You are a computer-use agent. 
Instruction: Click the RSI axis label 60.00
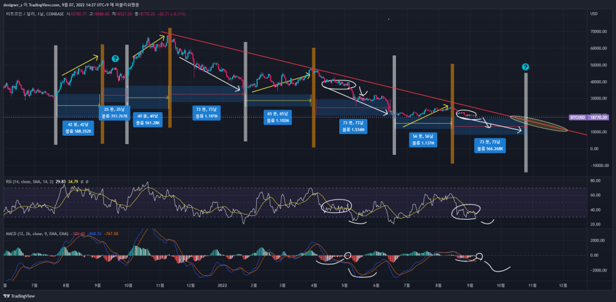coord(594,195)
